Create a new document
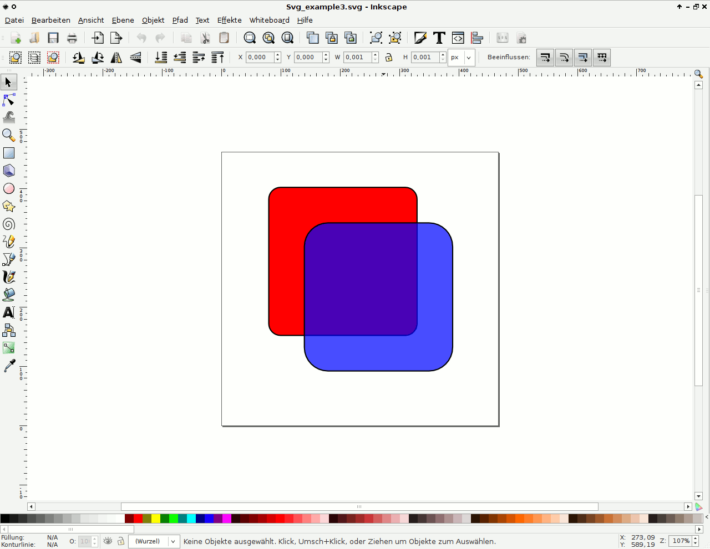 click(x=16, y=38)
